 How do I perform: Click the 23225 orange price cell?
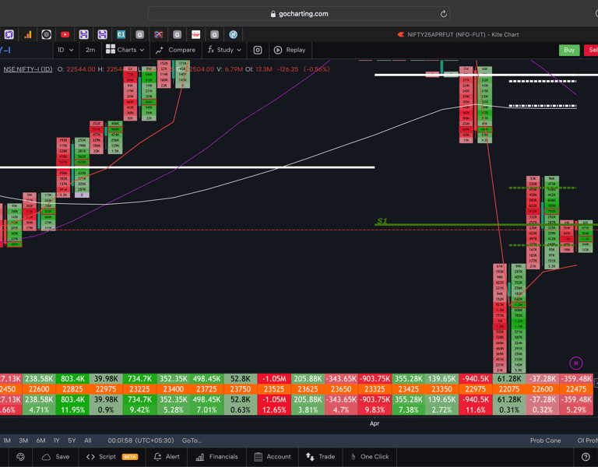point(139,389)
